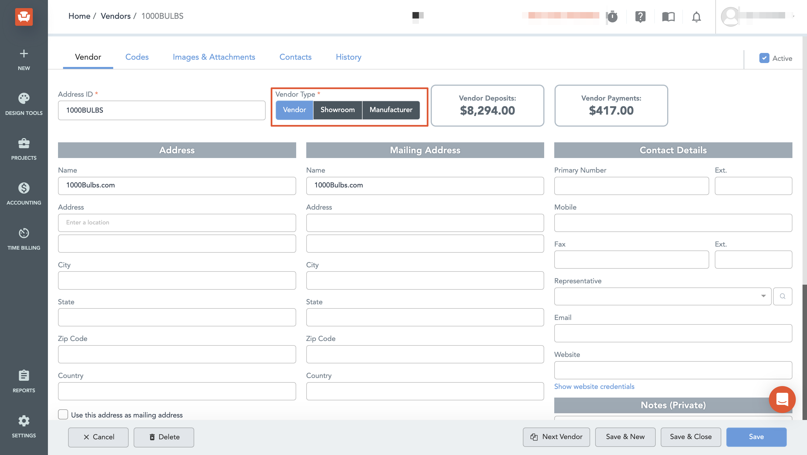Open the orange chat support bubble

tap(782, 400)
